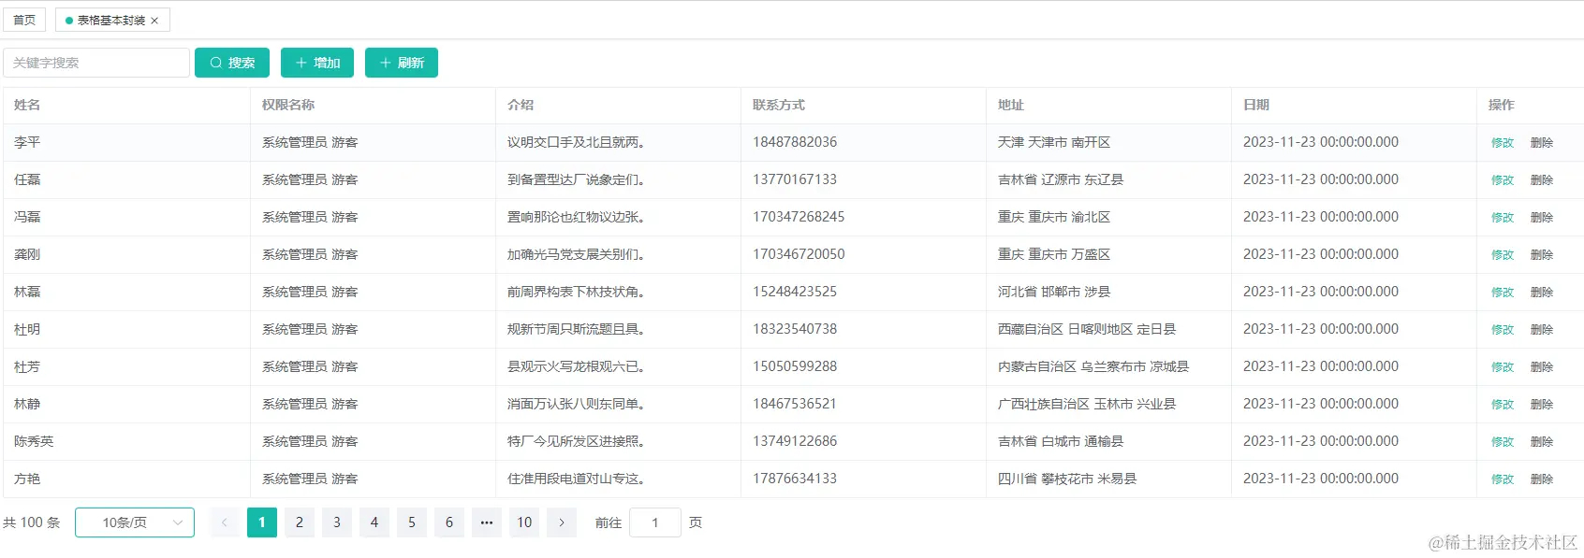Click 修改 for 任磊 row
Image resolution: width=1584 pixels, height=558 pixels.
pos(1503,180)
